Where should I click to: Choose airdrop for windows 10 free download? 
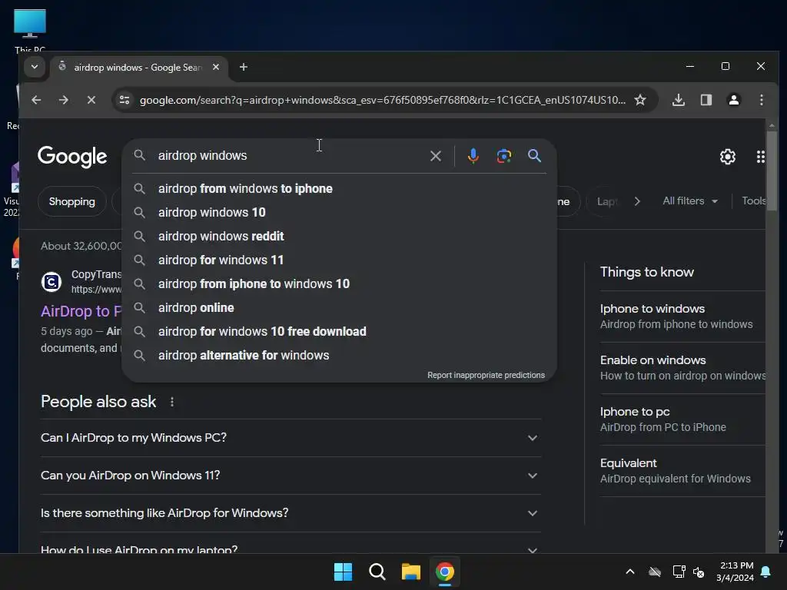click(339, 332)
